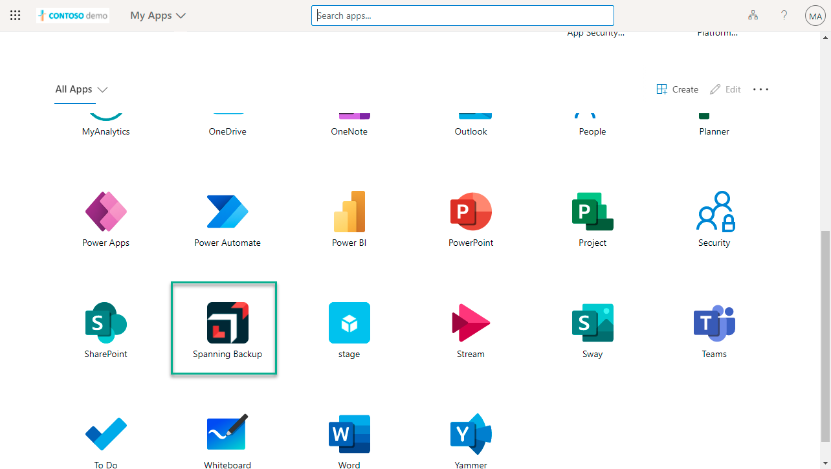The height and width of the screenshot is (469, 831).
Task: Open the app launcher waffle icon
Action: [15, 16]
